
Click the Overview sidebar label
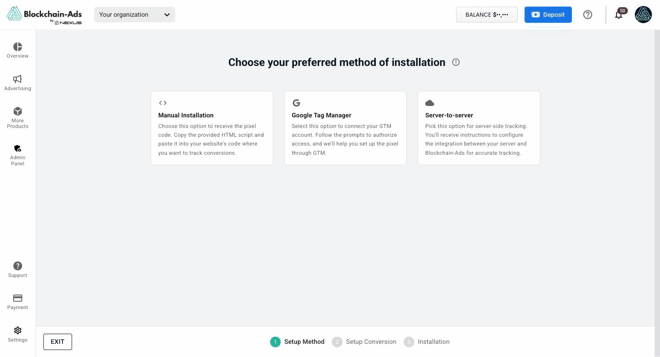18,56
